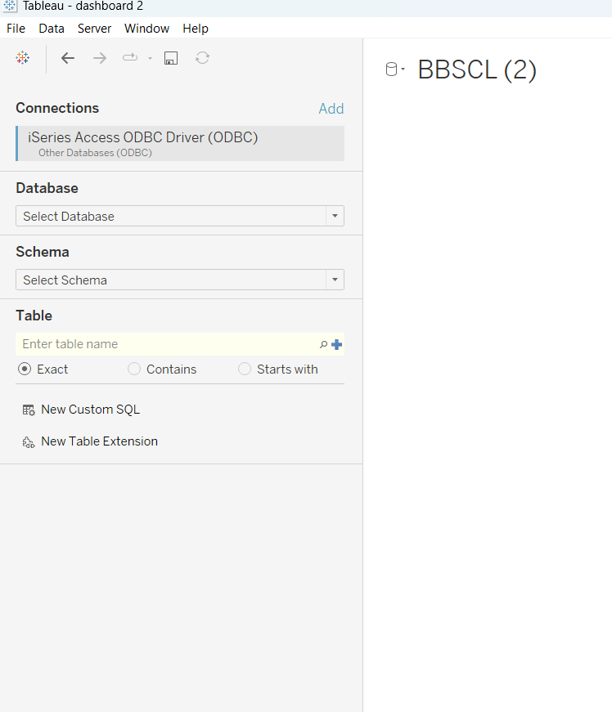Viewport: 612px width, 712px height.
Task: Open the Server menu
Action: 94,29
